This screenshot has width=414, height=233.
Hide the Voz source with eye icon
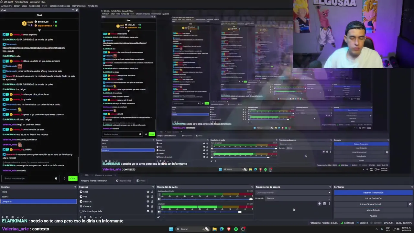[148, 197]
